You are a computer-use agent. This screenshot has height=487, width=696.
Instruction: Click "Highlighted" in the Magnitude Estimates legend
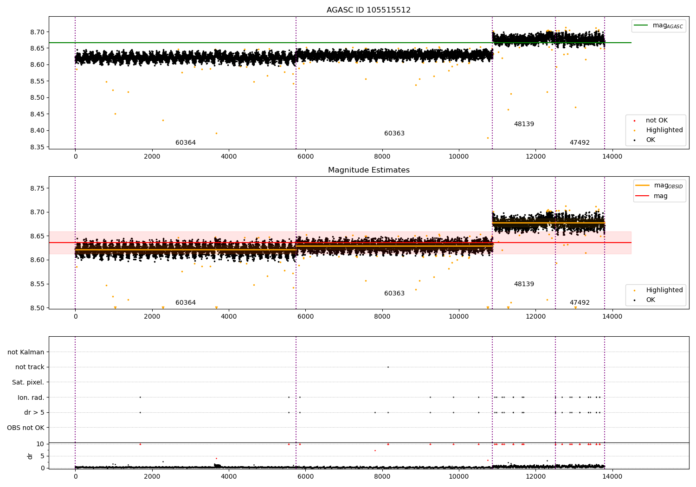(x=664, y=290)
